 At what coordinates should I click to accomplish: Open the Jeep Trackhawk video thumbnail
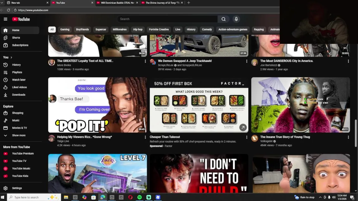click(x=199, y=46)
